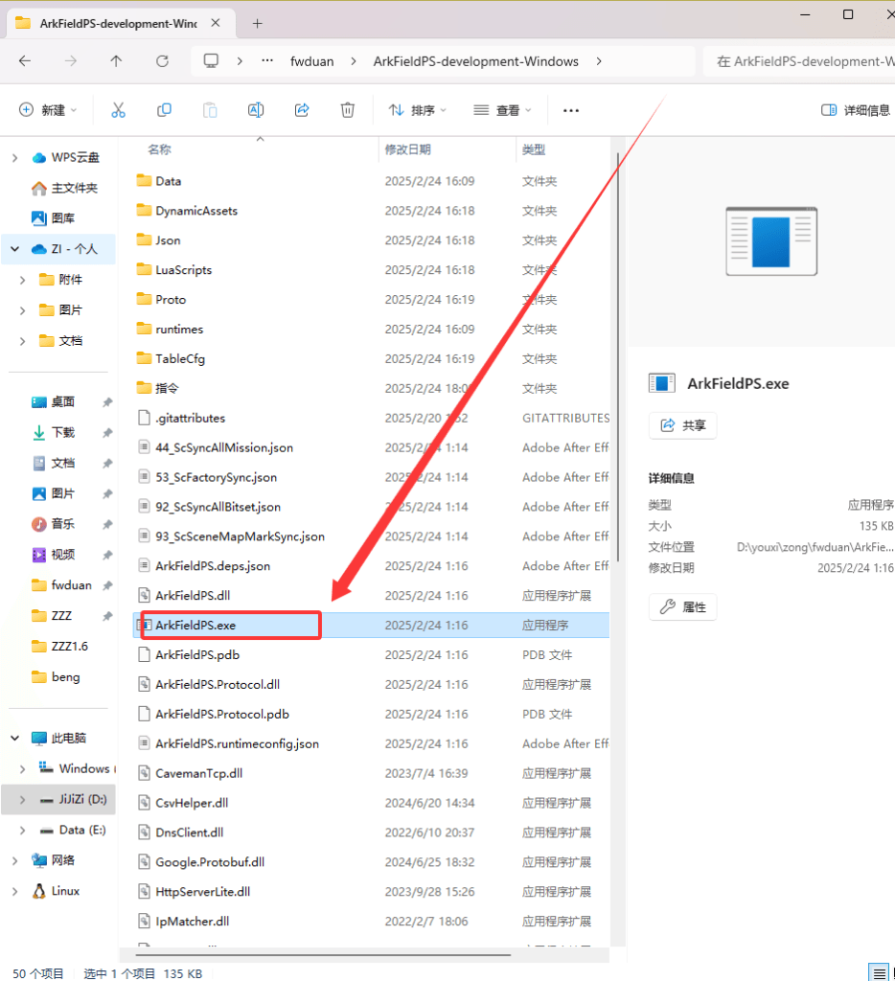Click the Delete trash can icon
The height and width of the screenshot is (981, 895).
click(348, 110)
